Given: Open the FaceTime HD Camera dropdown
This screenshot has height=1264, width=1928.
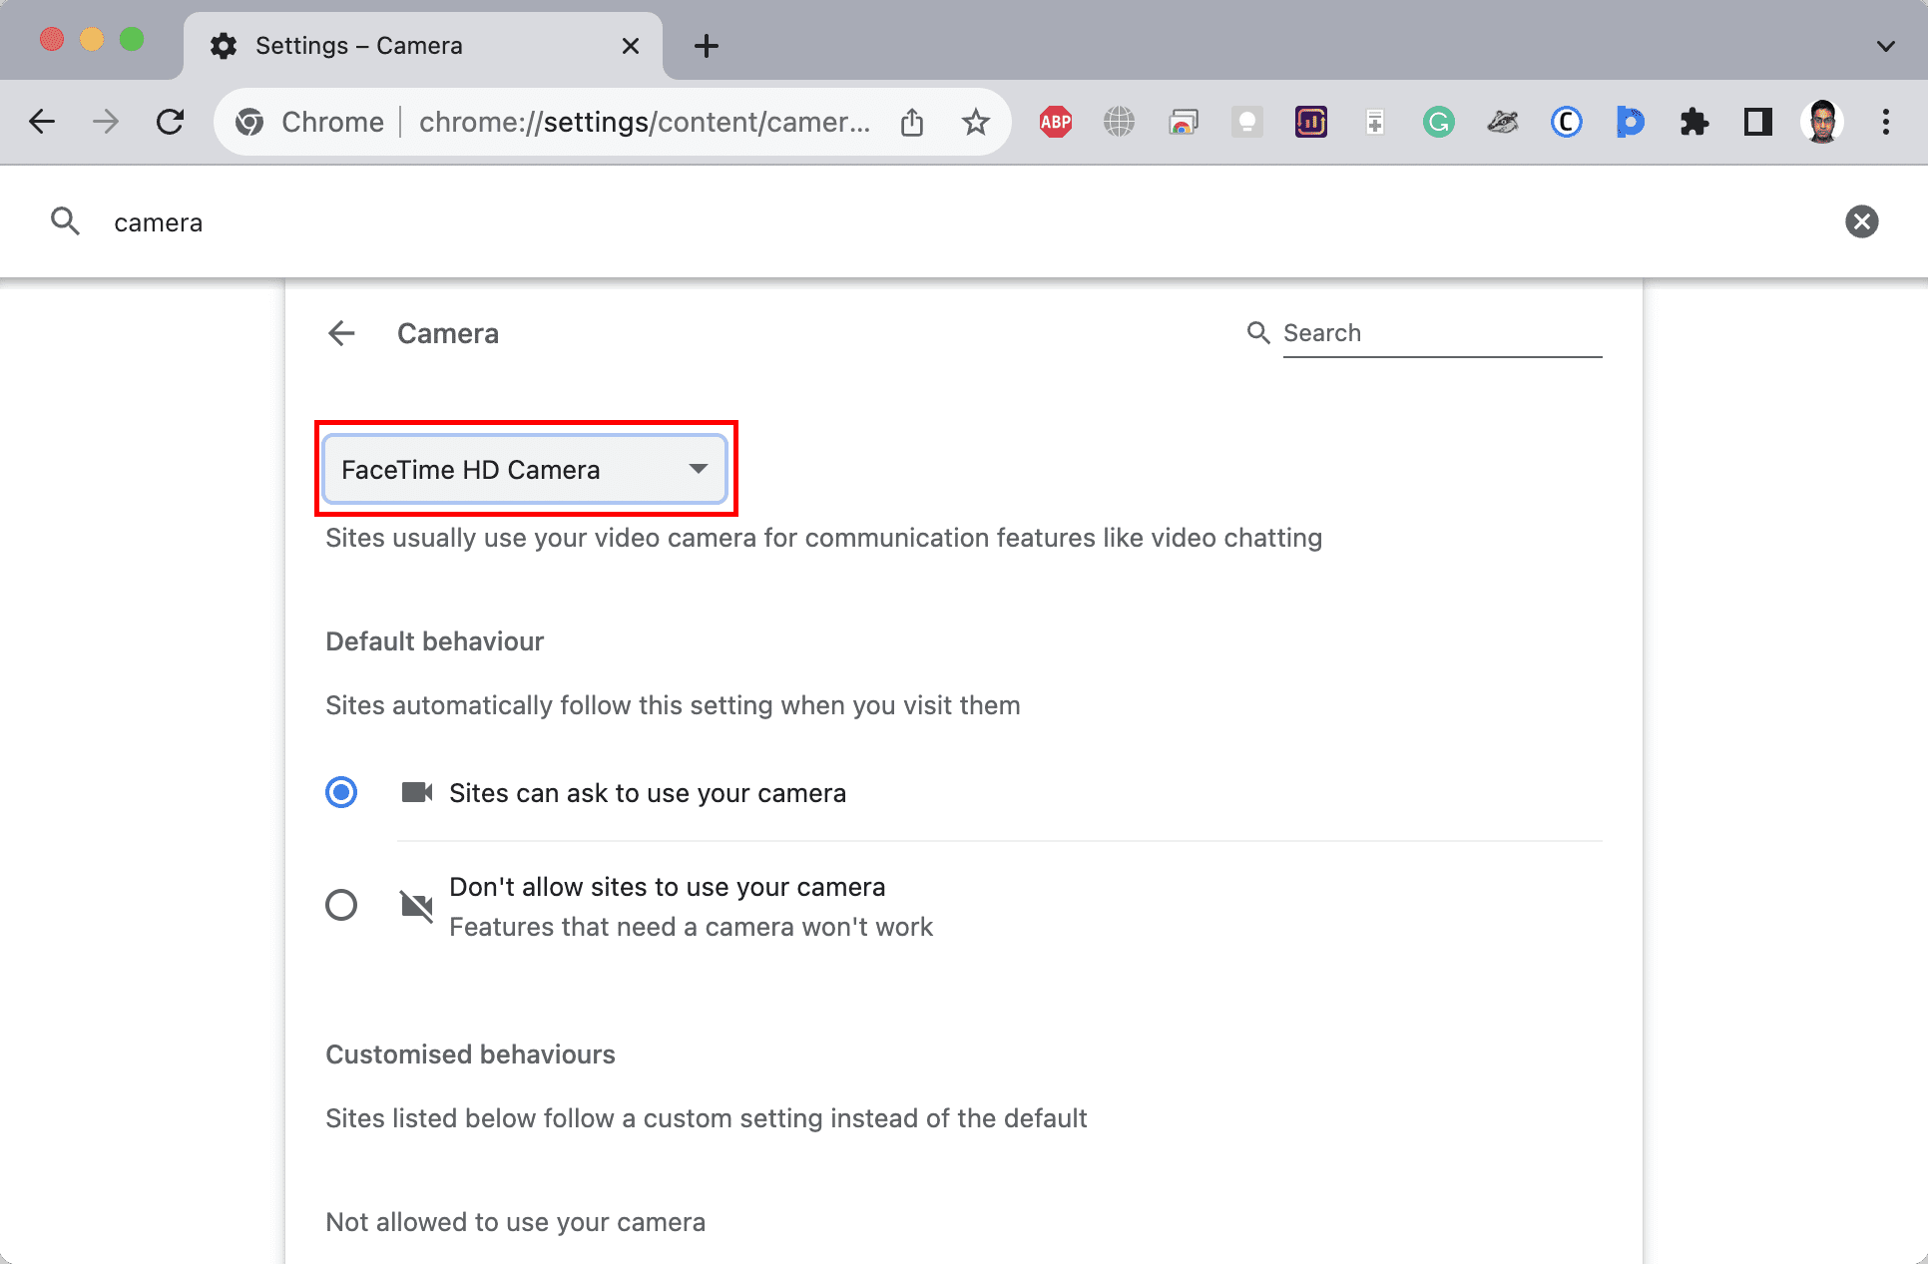Looking at the screenshot, I should click(525, 468).
